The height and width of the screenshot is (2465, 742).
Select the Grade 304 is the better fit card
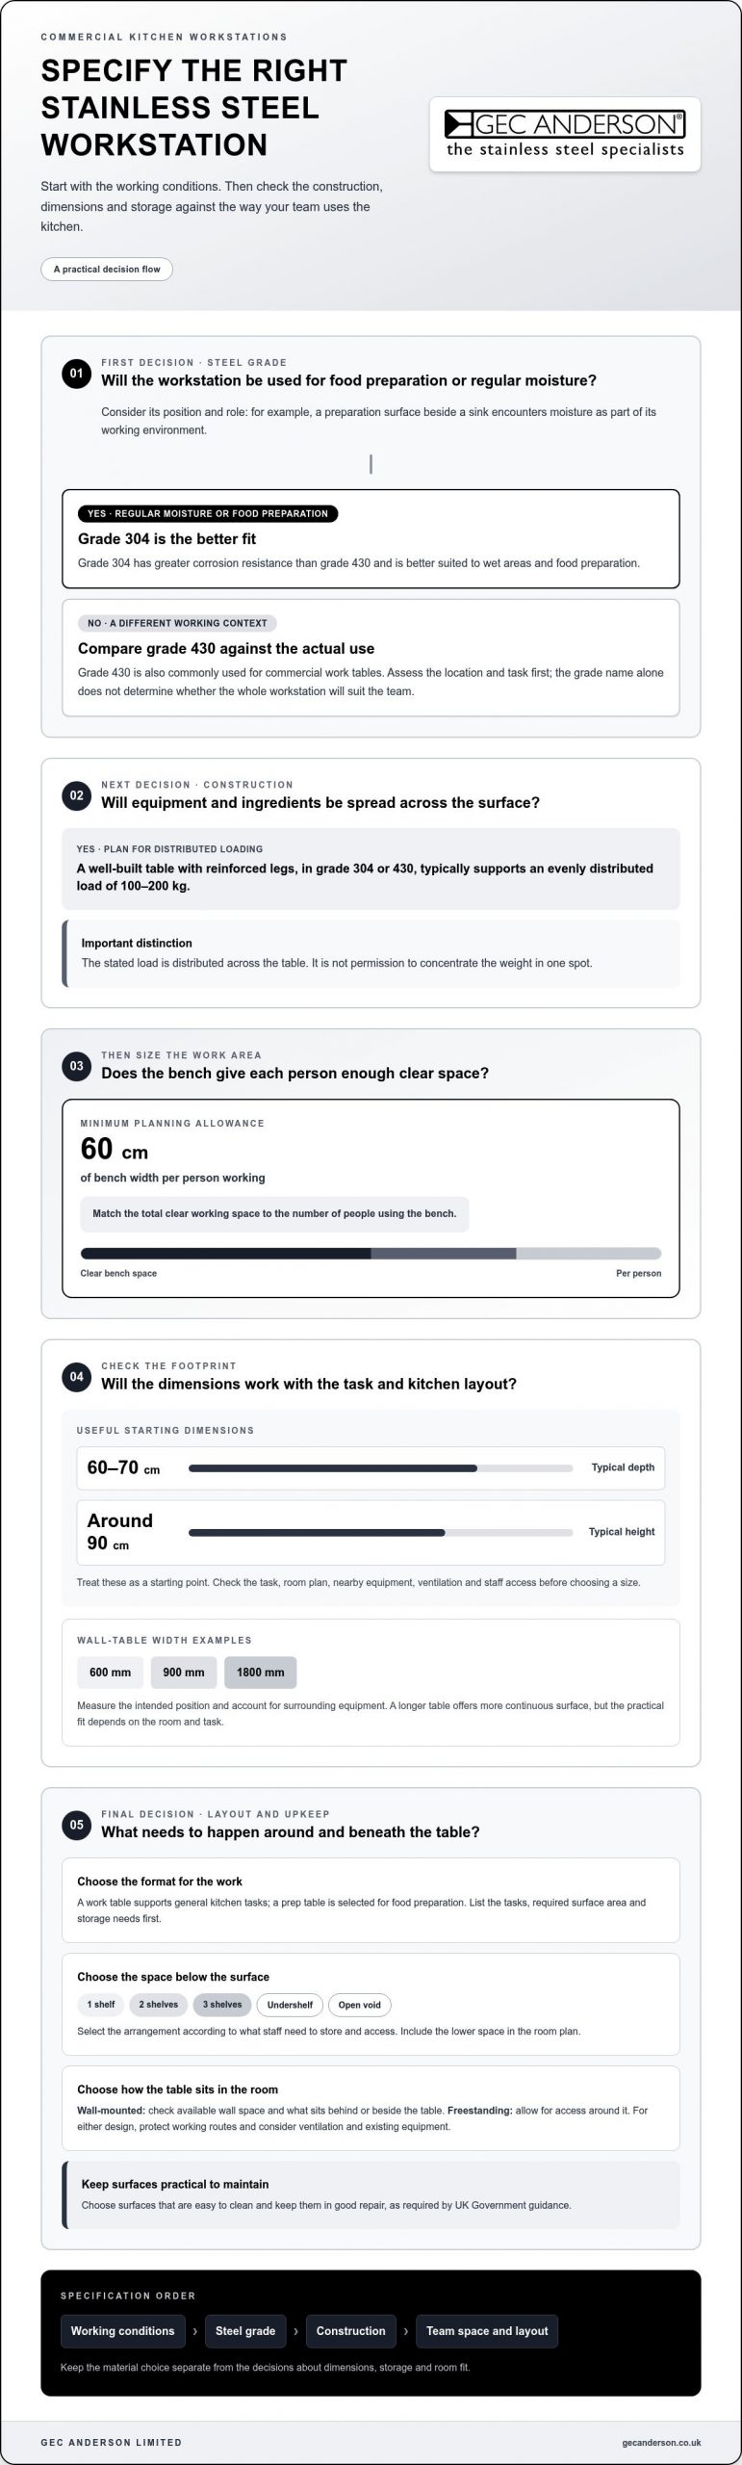point(371,539)
